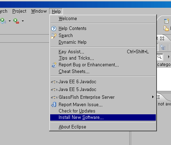
Task: Click the Report Bug icon
Action: click(54, 65)
